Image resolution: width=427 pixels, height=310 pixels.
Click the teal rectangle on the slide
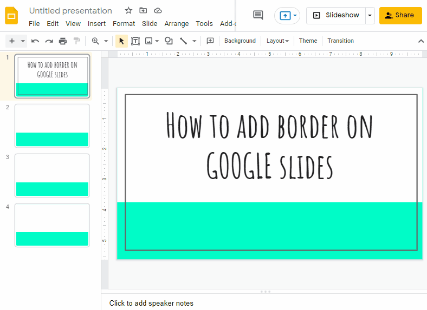270,230
